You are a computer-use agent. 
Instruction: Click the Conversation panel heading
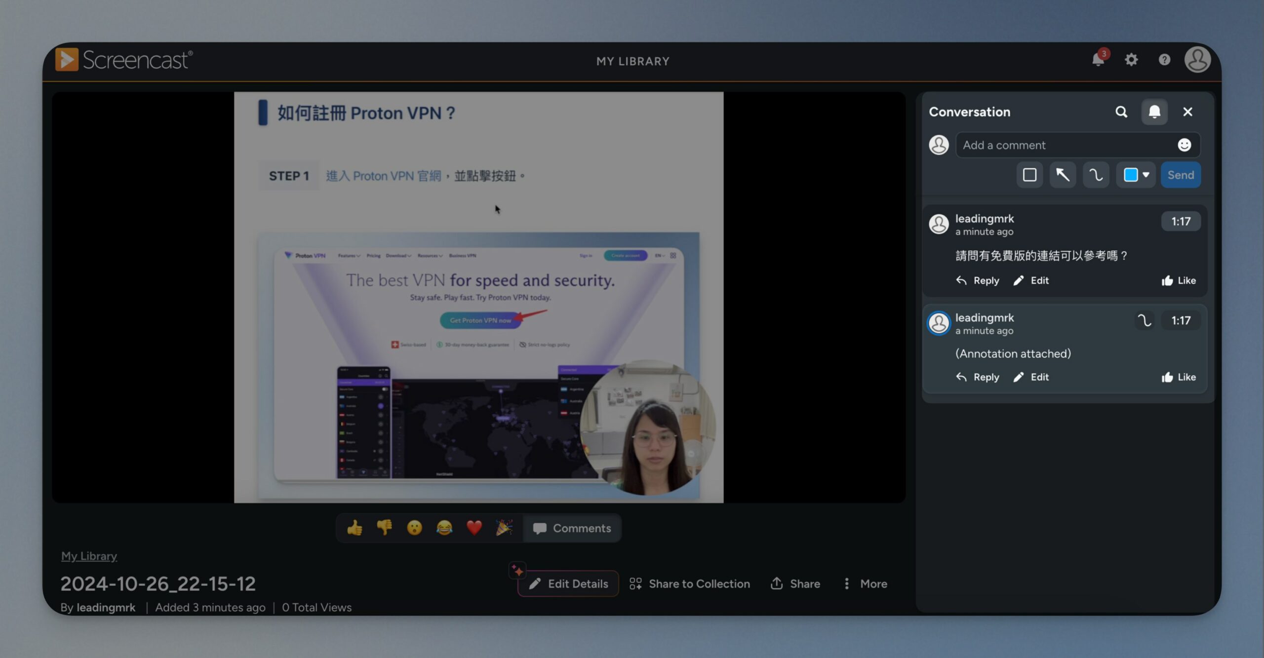coord(970,112)
